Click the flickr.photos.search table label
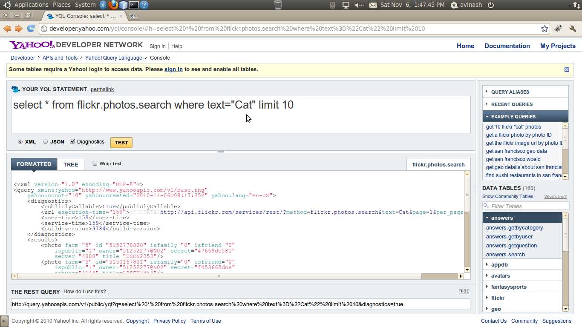 tap(438, 164)
